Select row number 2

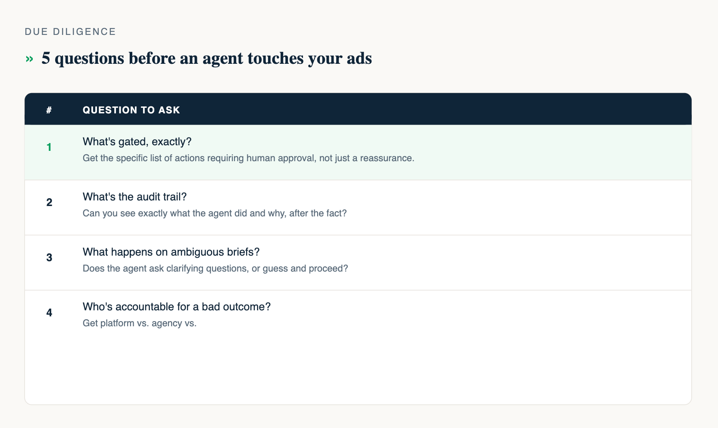(x=49, y=203)
